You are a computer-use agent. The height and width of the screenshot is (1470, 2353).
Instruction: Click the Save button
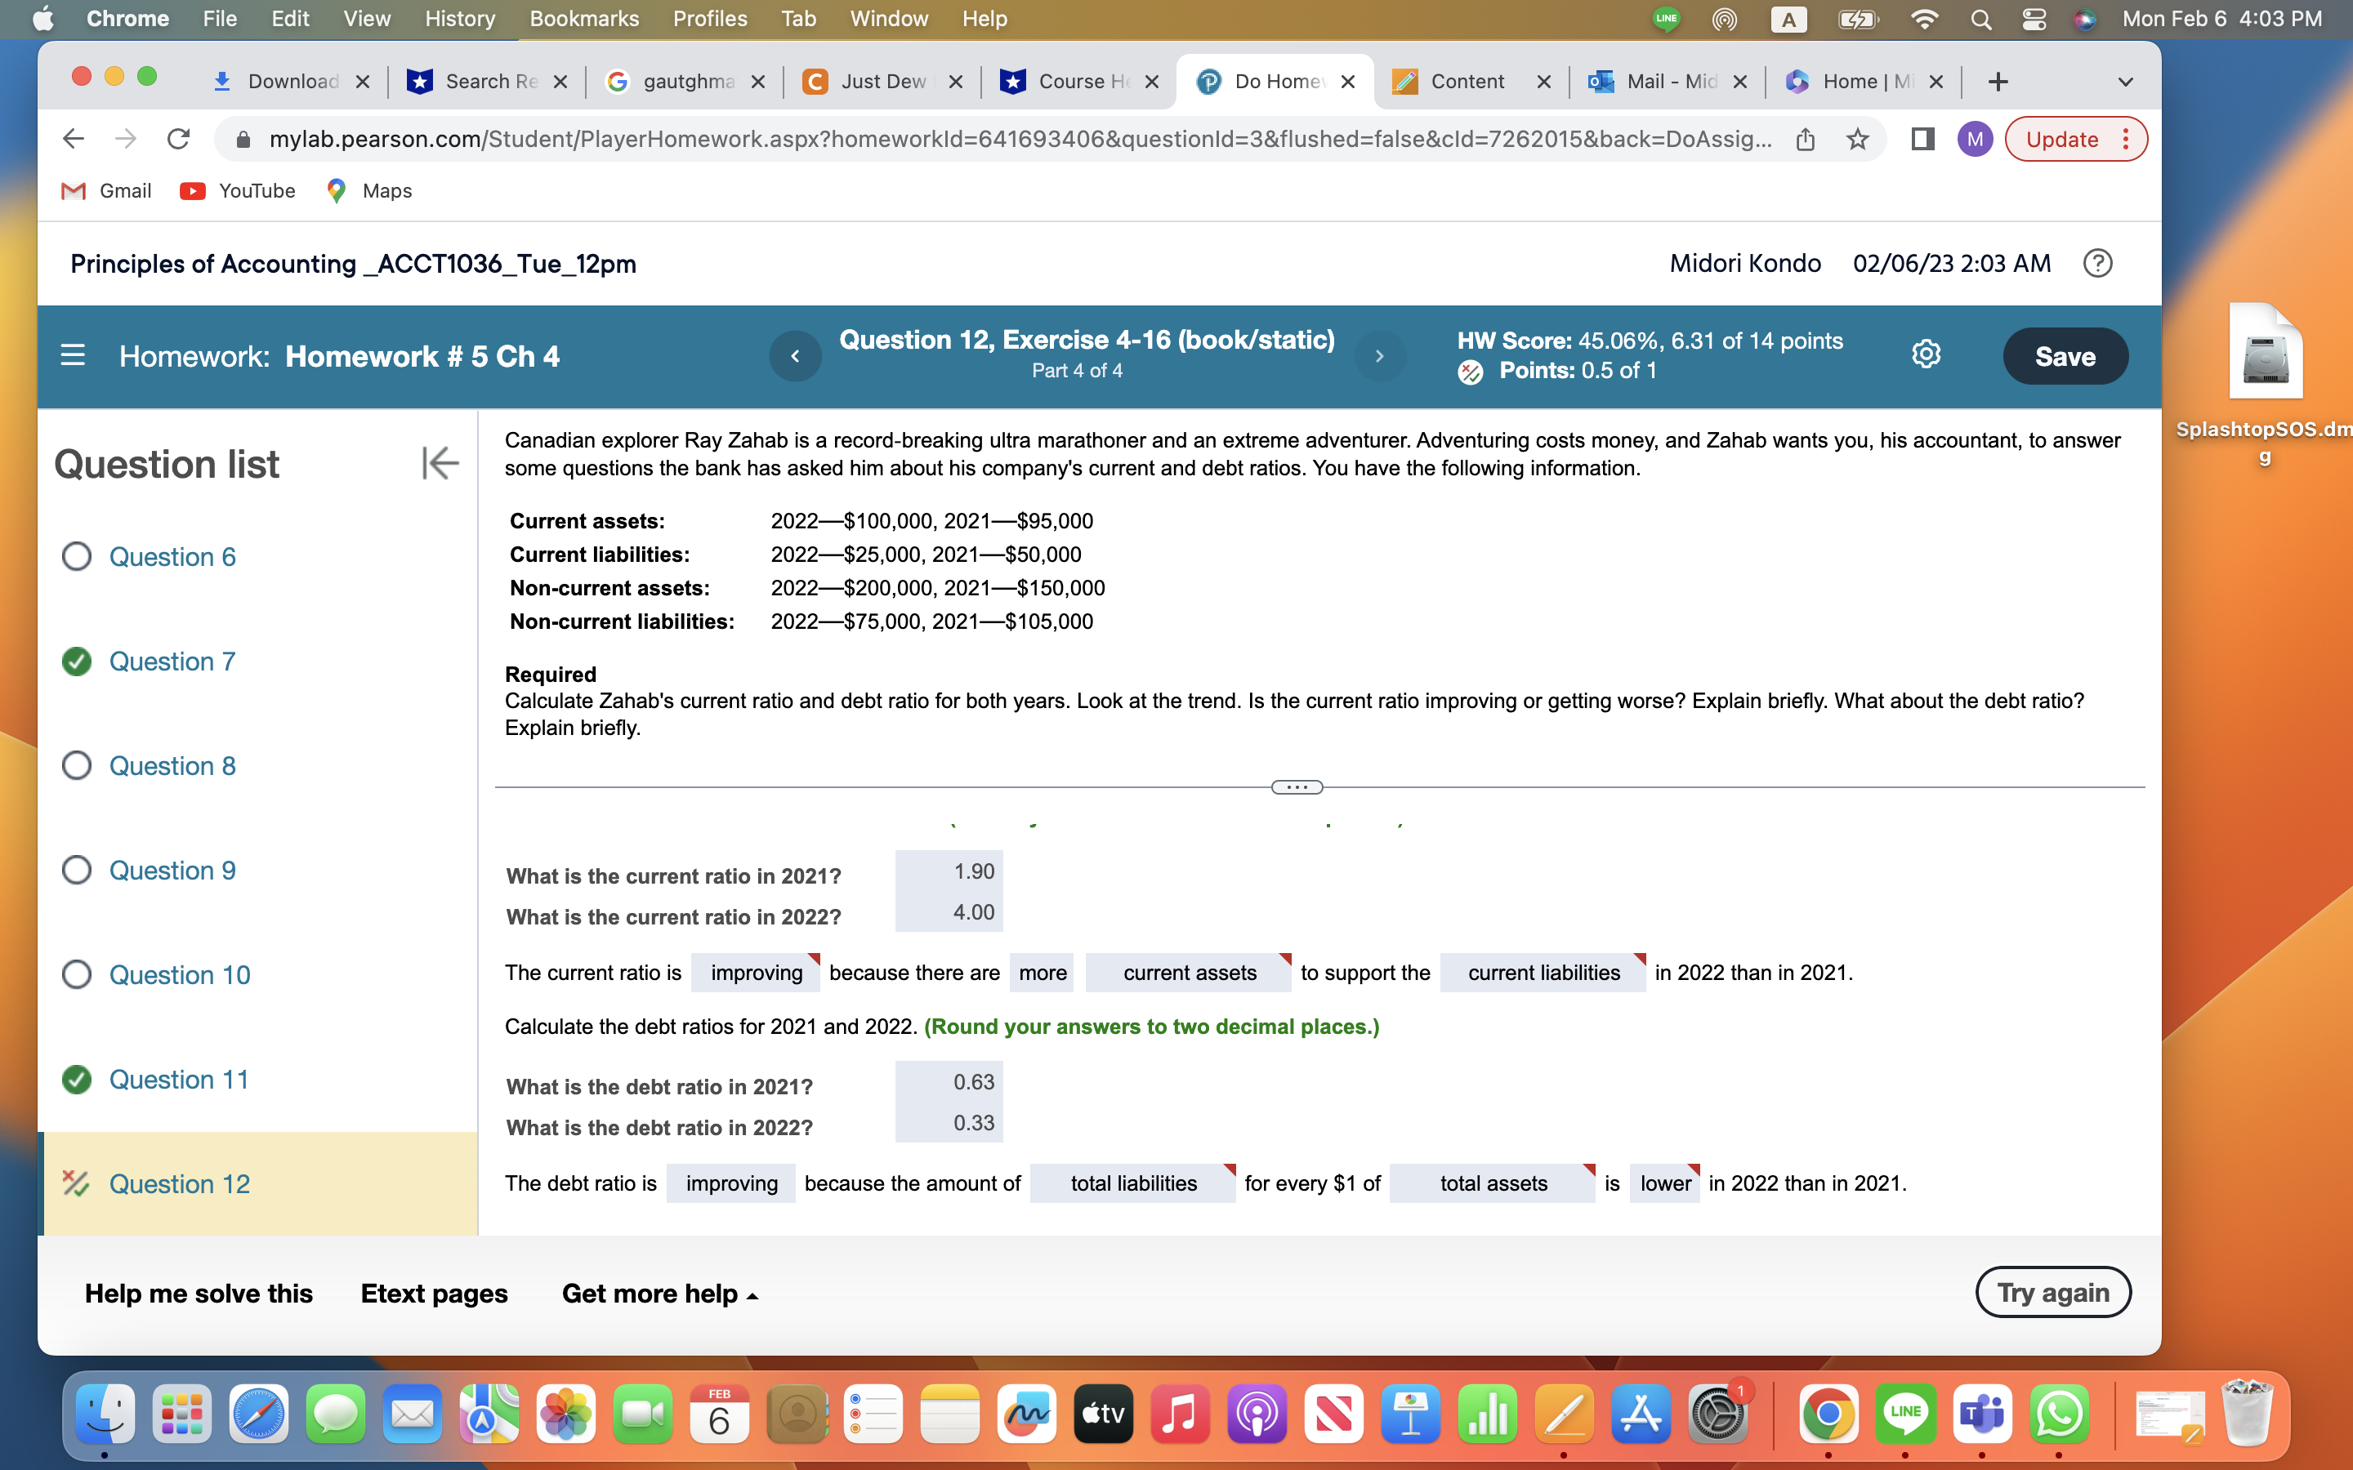click(x=2065, y=356)
